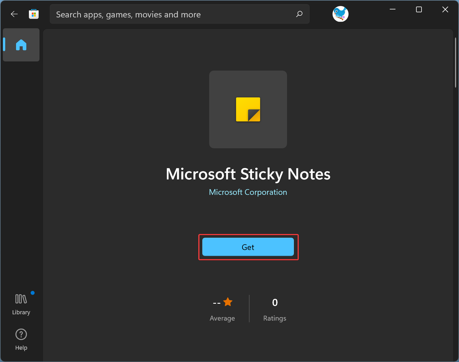Click the Get button to install
This screenshot has height=362, width=459.
248,247
